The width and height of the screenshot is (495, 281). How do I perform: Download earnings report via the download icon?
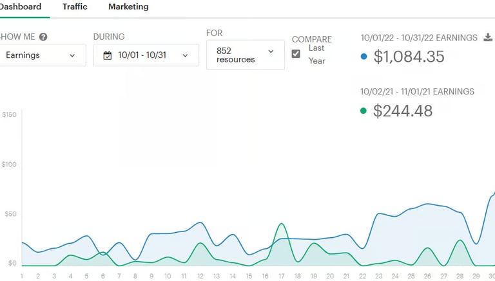tap(488, 37)
